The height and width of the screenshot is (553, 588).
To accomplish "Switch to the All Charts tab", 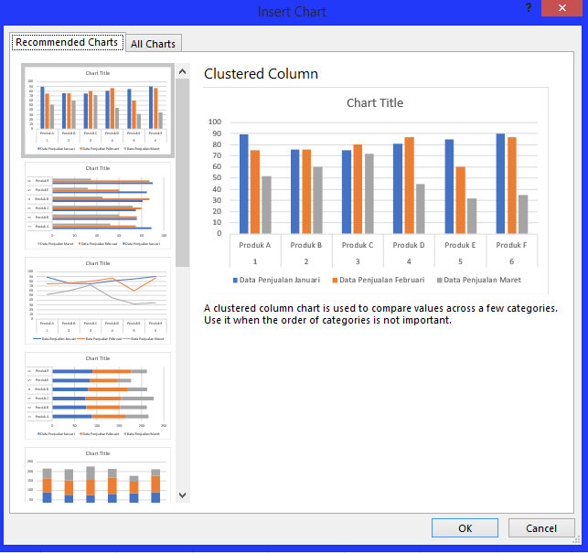I will click(154, 43).
